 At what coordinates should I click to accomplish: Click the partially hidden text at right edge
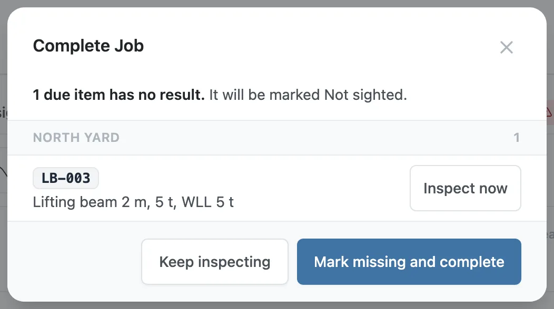(x=550, y=234)
